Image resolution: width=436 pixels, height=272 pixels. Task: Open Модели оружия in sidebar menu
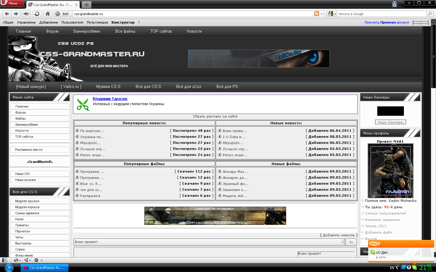(x=40, y=201)
